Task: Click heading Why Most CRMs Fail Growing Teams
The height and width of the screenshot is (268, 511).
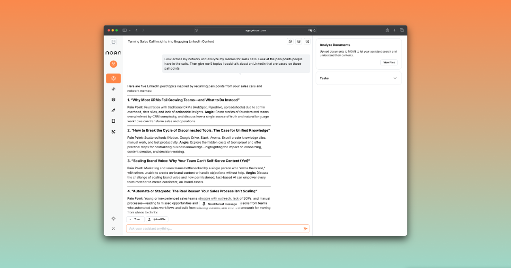Action: pyautogui.click(x=184, y=100)
